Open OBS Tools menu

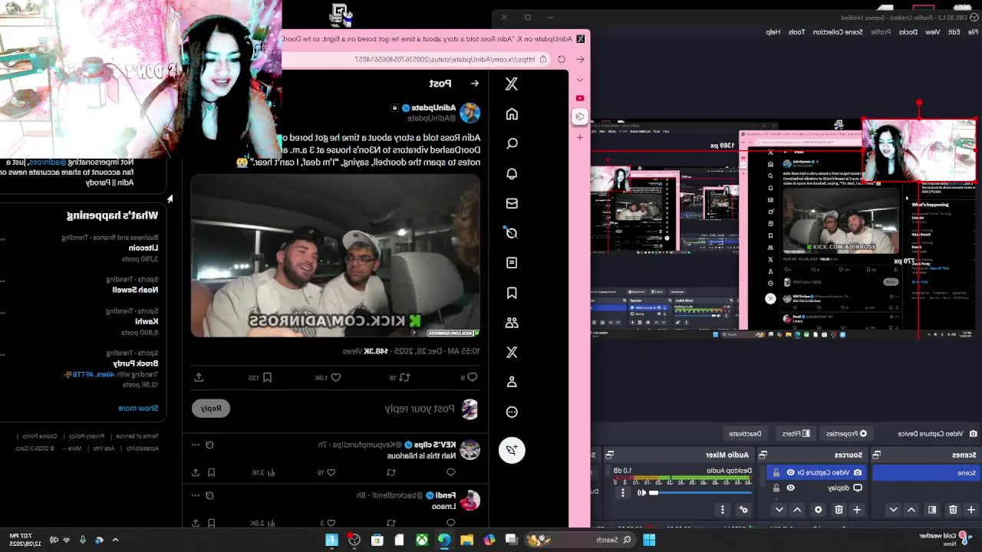click(797, 31)
